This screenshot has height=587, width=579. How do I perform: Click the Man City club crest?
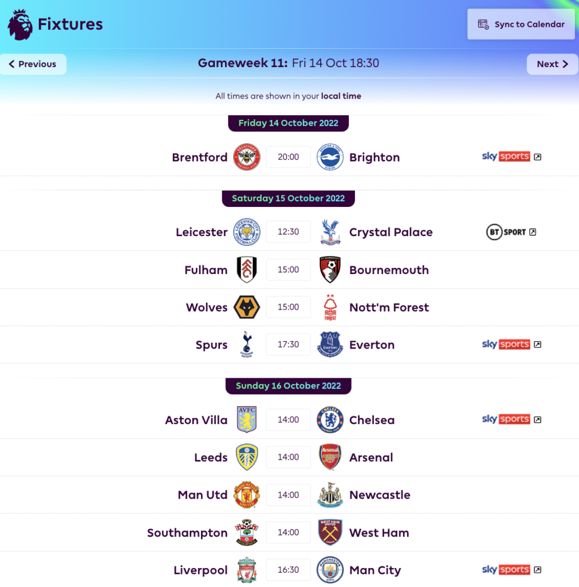330,570
